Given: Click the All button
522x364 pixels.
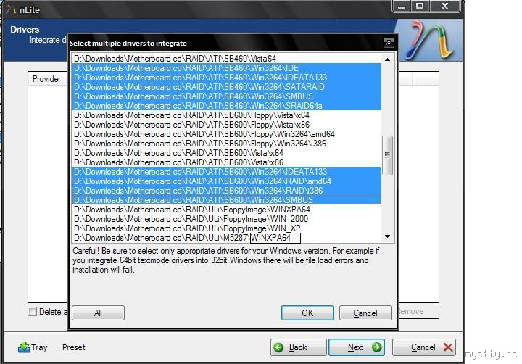Looking at the screenshot, I should point(98,313).
